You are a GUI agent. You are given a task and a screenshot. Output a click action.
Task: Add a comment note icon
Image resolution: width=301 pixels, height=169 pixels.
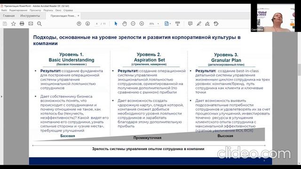pos(190,23)
